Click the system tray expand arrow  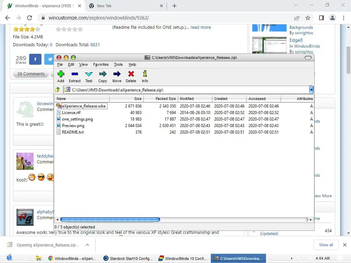291,258
